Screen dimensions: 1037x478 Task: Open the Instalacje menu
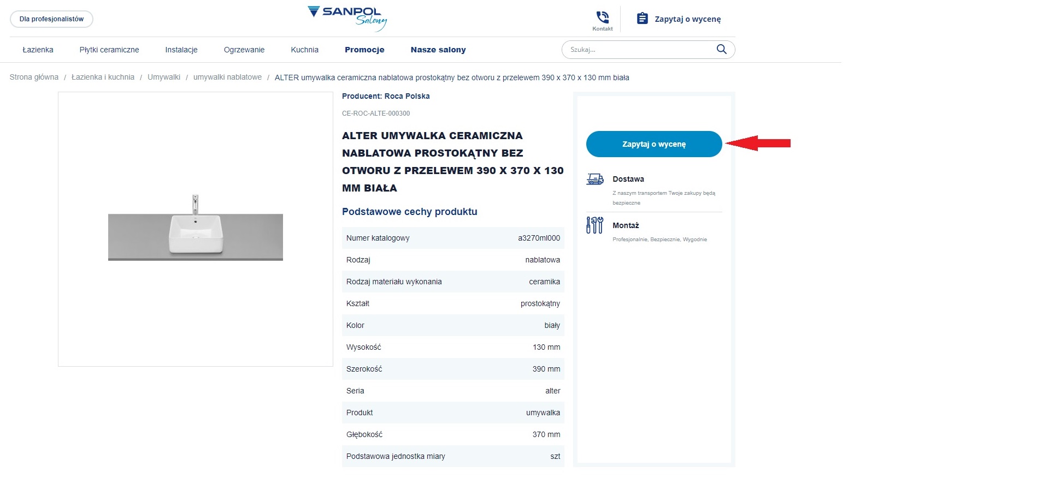181,50
